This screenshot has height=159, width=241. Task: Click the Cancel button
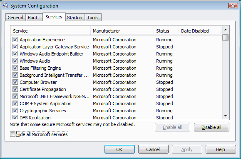point(153,149)
